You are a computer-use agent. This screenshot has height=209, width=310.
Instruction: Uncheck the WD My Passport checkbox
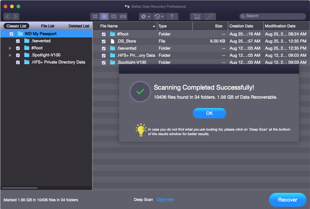click(x=12, y=34)
